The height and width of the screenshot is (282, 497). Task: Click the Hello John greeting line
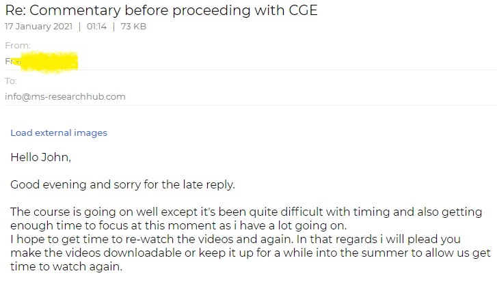40,157
